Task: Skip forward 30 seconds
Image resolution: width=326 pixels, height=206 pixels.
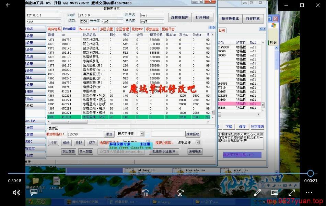Action: point(180,193)
